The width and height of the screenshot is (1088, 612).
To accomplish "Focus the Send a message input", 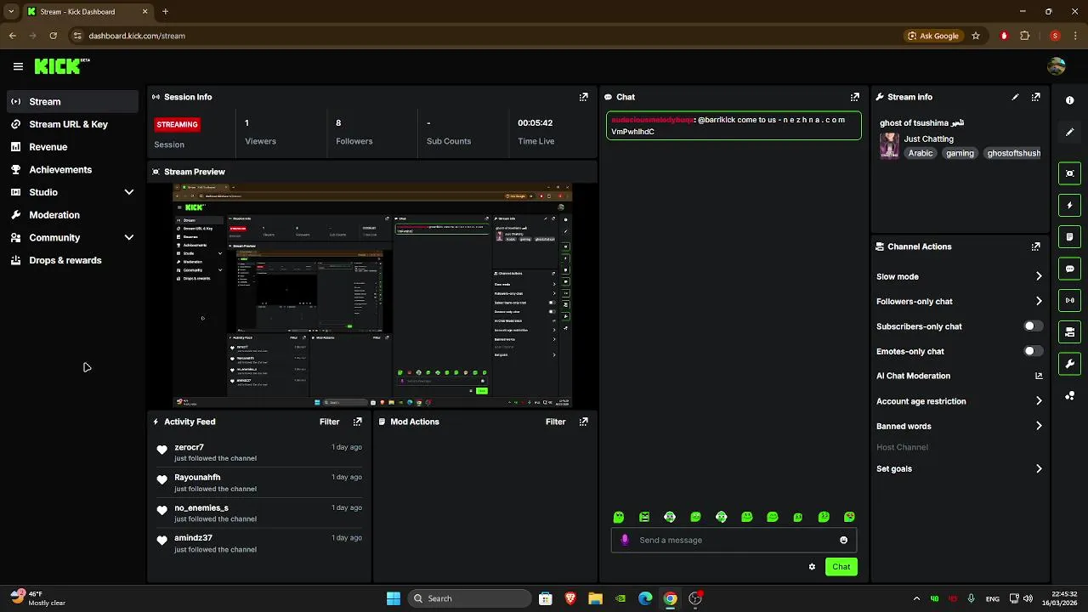I will click(x=734, y=540).
